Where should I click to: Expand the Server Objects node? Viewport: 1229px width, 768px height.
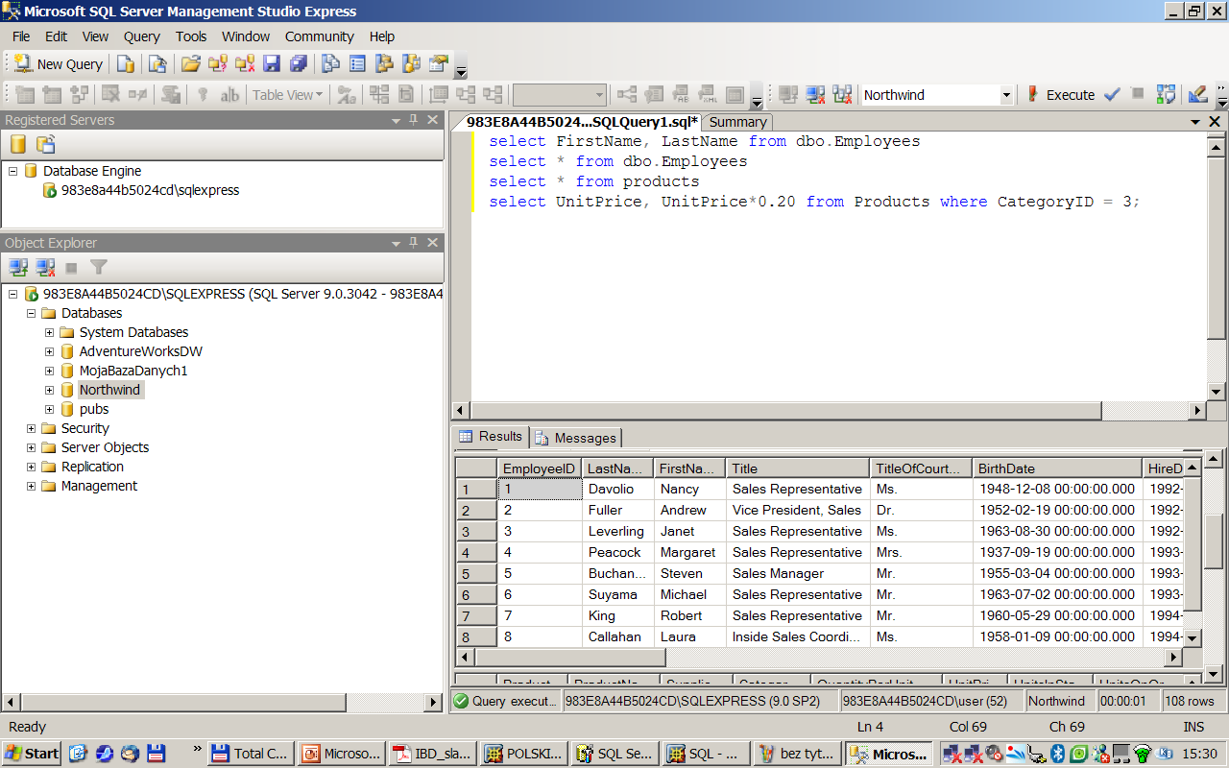click(x=32, y=447)
